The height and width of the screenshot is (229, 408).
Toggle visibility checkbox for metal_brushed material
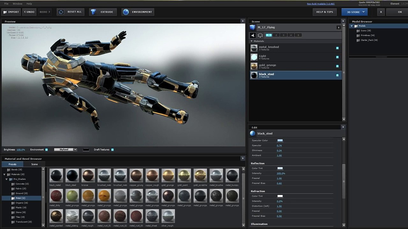[x=337, y=48]
